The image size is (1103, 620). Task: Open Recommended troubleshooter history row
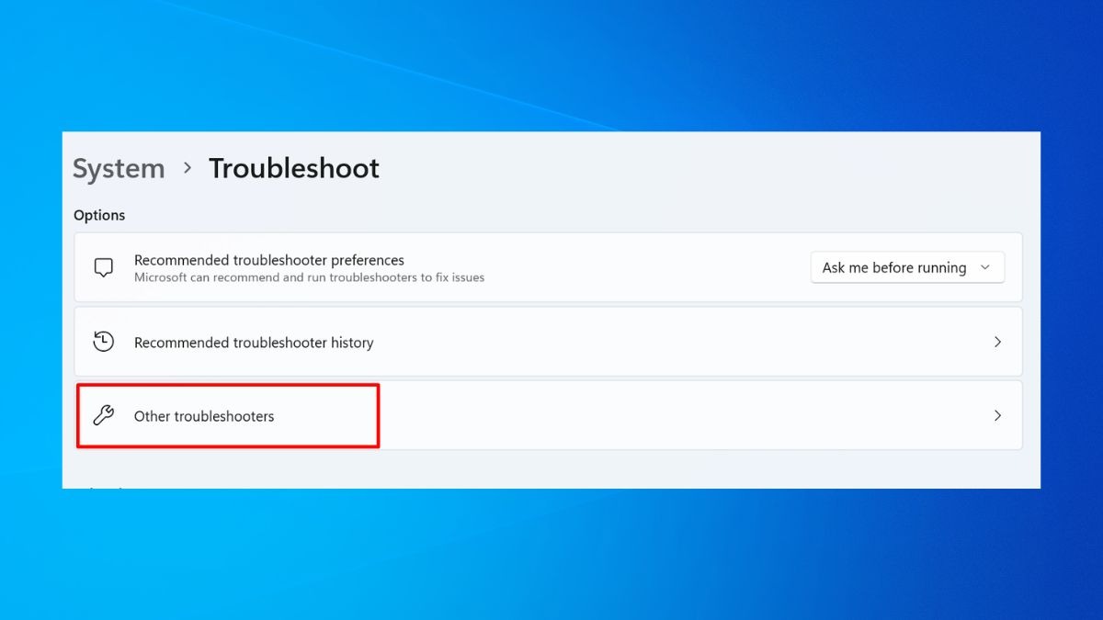(x=548, y=342)
